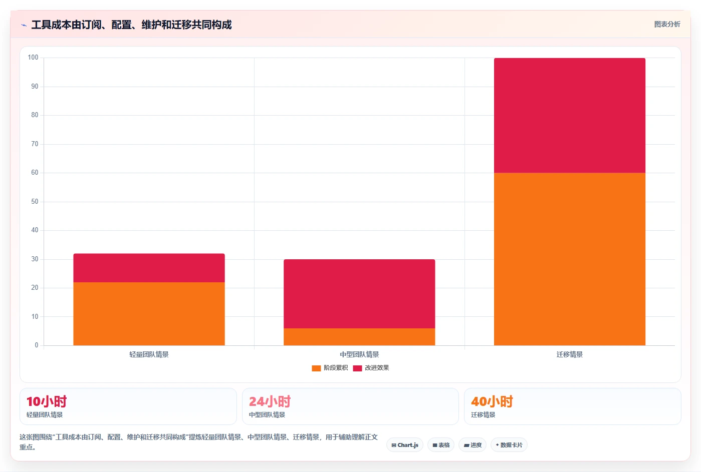Select the Chart.js tag pill
This screenshot has height=472, width=701.
(405, 445)
